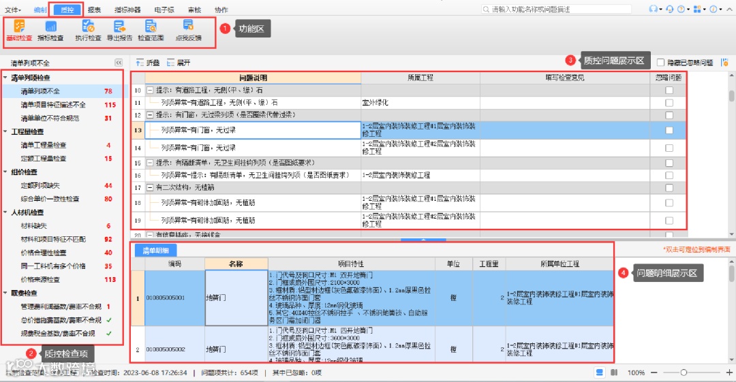The height and width of the screenshot is (382, 736).
Task: Open the 协作 tab
Action: (221, 10)
